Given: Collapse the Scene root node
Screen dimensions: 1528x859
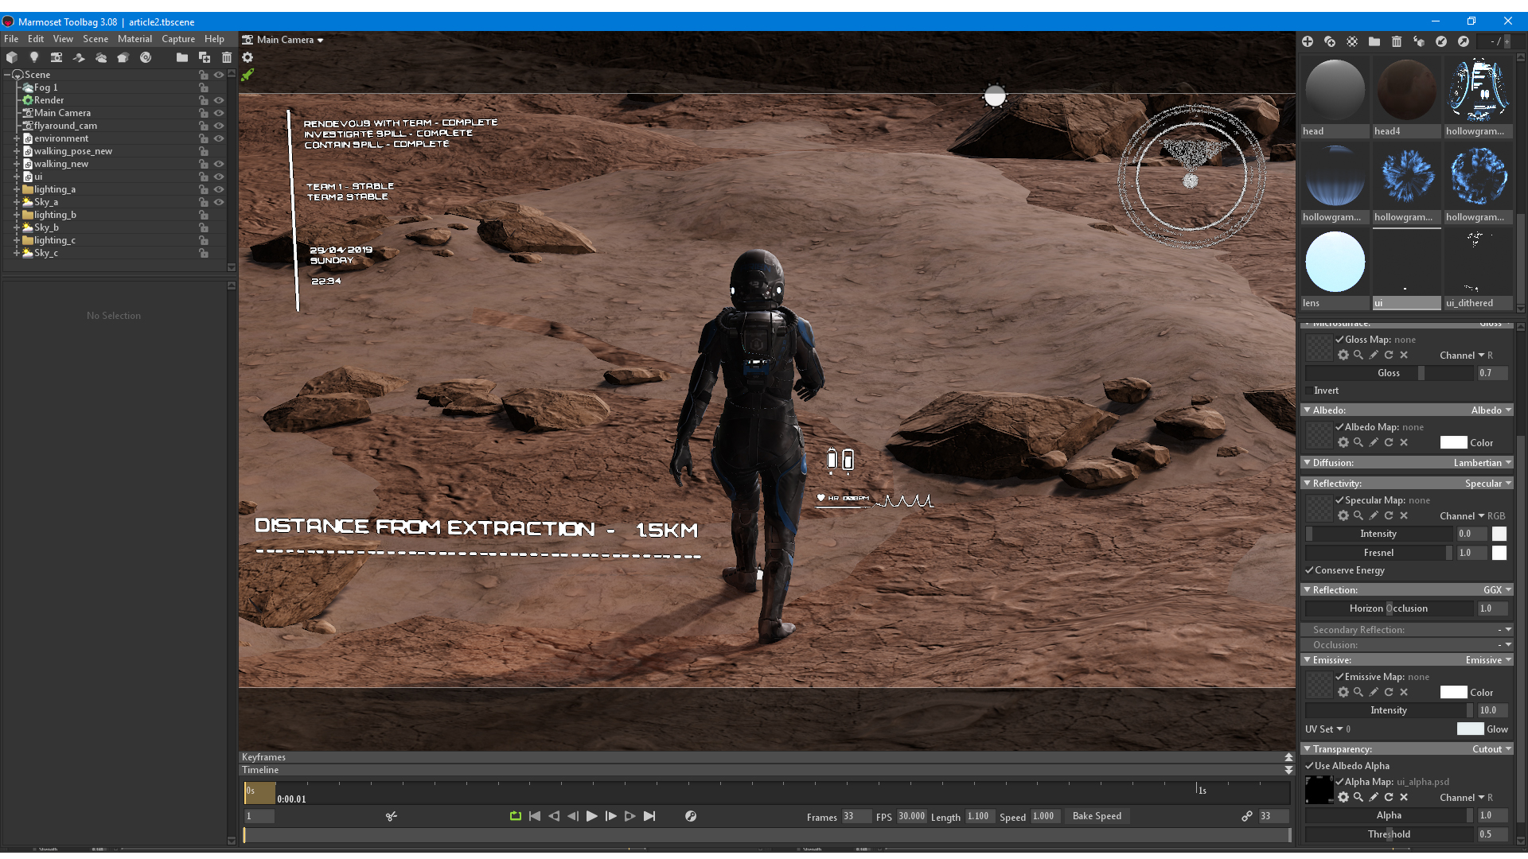Looking at the screenshot, I should [7, 75].
